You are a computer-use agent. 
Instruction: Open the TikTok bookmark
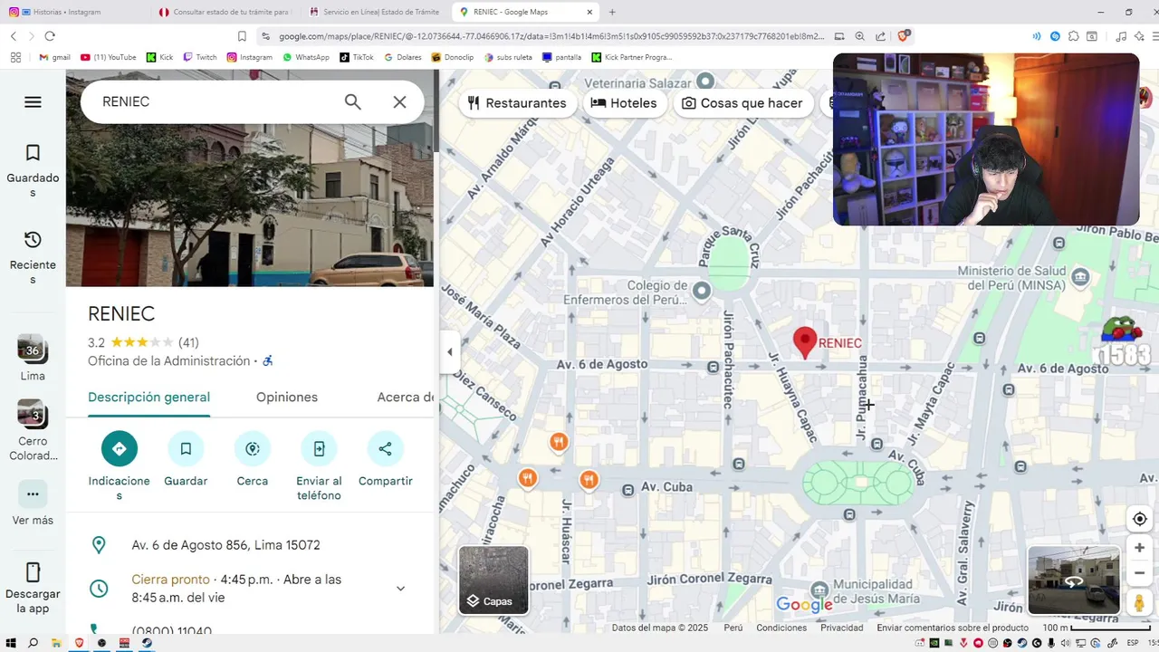[x=357, y=57]
